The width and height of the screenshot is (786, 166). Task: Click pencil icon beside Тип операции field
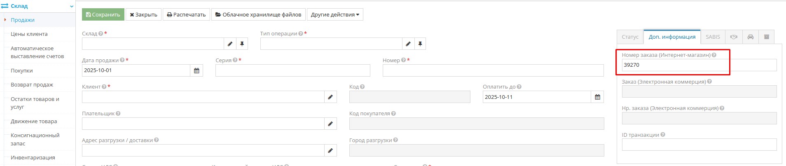tap(408, 44)
